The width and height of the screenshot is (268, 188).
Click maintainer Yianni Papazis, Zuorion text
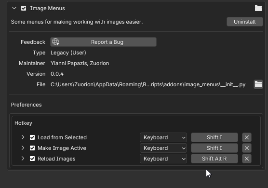[80, 63]
